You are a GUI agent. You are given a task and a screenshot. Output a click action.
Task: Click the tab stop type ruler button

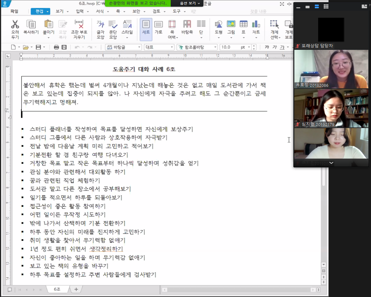[x=8, y=56]
